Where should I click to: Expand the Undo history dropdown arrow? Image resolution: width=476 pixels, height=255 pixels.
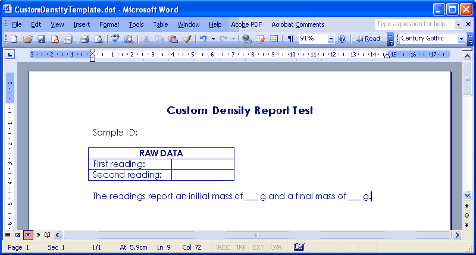(x=213, y=39)
